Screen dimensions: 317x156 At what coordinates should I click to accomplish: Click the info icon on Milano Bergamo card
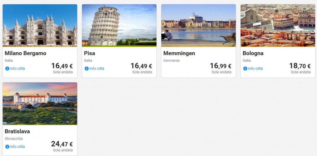pos(7,68)
